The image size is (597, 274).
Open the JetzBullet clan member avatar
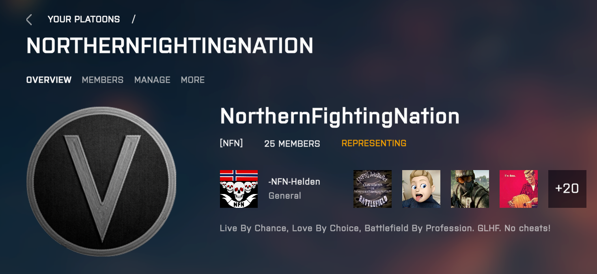click(x=373, y=189)
